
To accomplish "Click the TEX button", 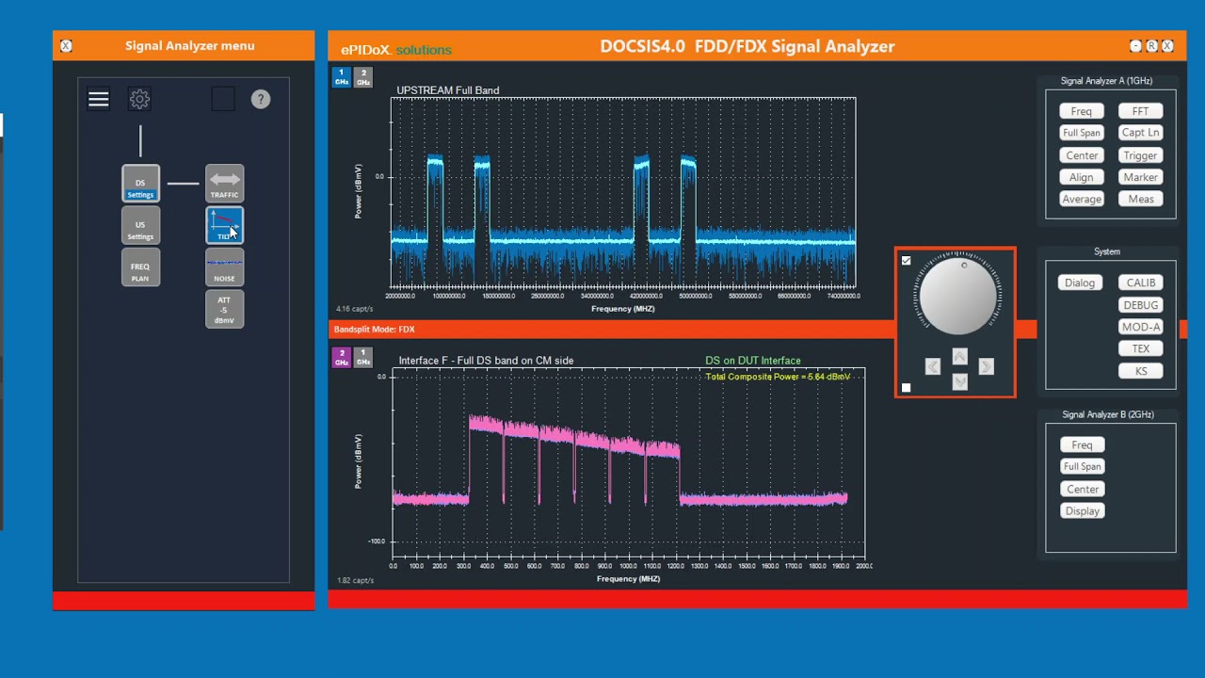I will pos(1140,348).
